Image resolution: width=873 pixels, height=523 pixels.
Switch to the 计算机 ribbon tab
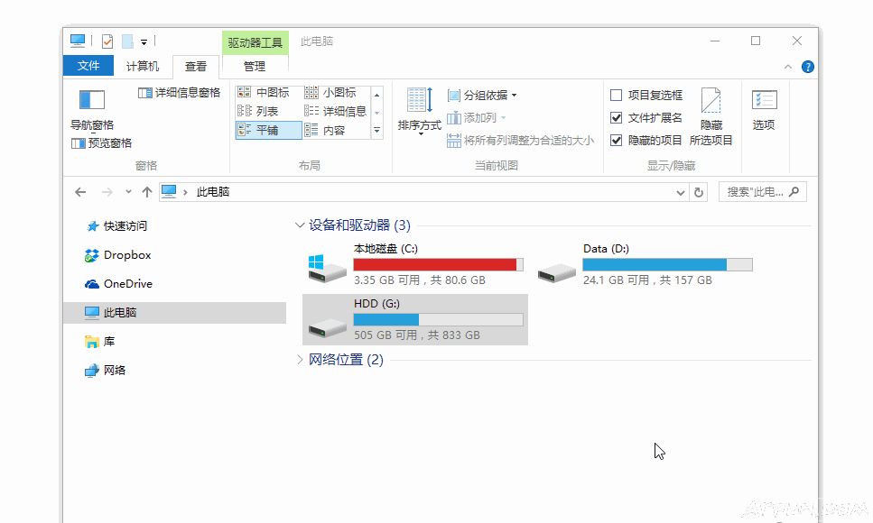pyautogui.click(x=143, y=66)
